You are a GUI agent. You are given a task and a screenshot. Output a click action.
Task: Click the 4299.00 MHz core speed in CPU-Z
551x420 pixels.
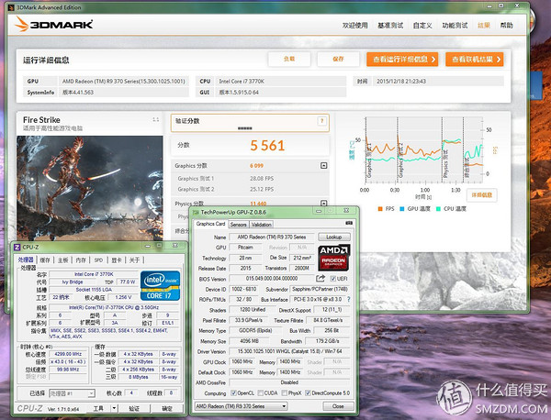(68, 354)
